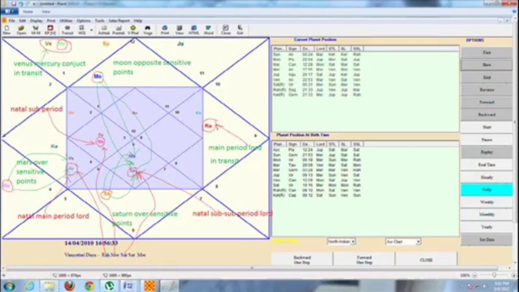Select the Real Time option
Image resolution: width=519 pixels, height=292 pixels.
click(487, 165)
